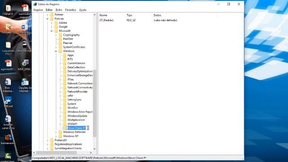Select the RegisteredApplications key
Screen dimensions: 288x162
68,144
